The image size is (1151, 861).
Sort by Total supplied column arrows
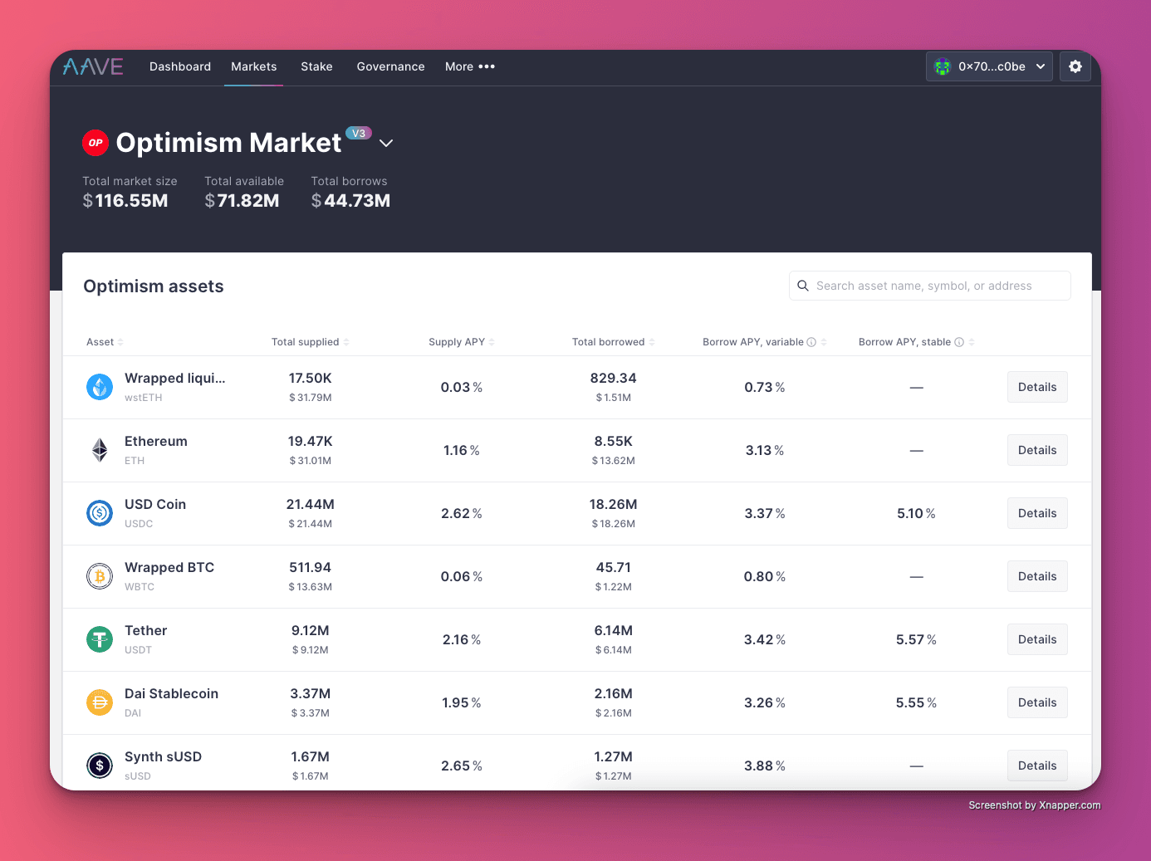(x=346, y=342)
